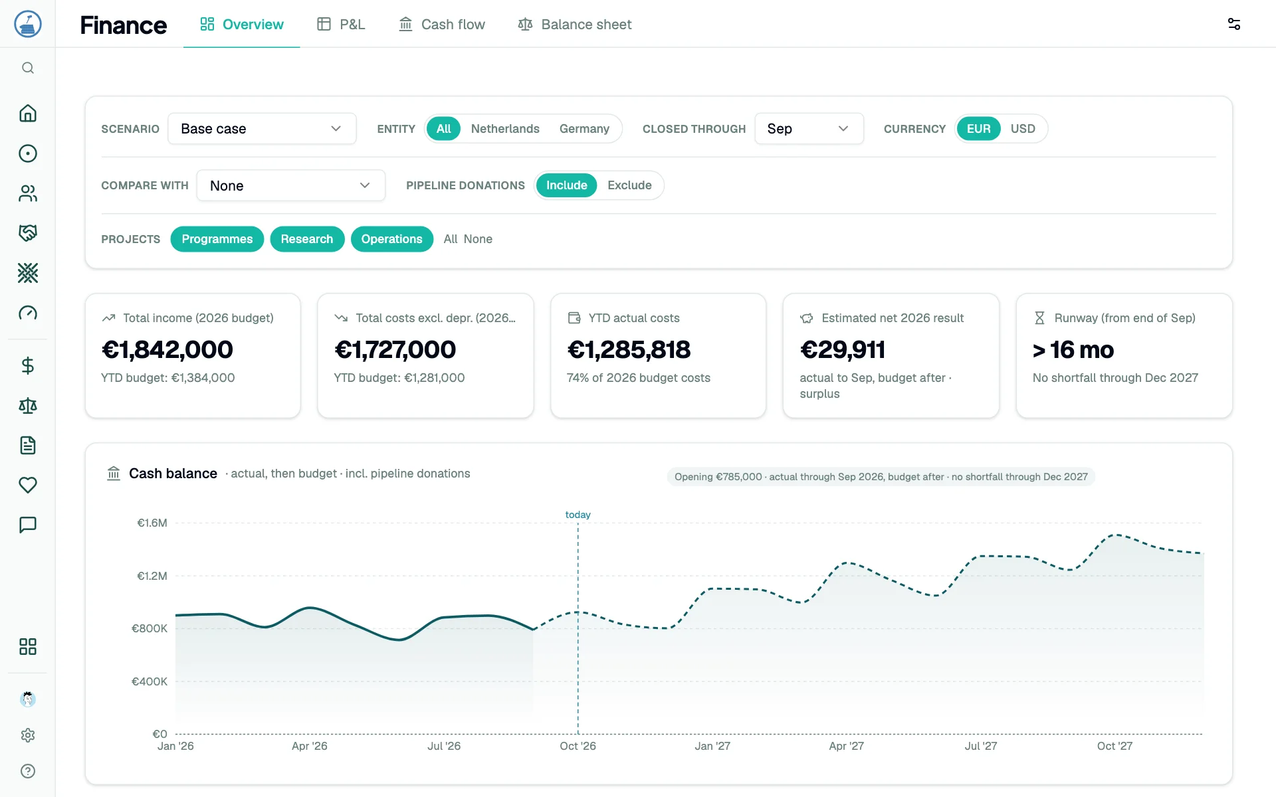Select the Germany entity filter

[584, 129]
